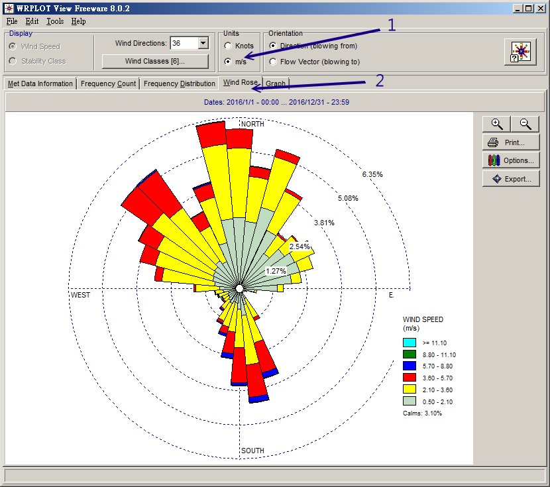
Task: Switch to the Frequency Distribution tab
Action: (179, 83)
